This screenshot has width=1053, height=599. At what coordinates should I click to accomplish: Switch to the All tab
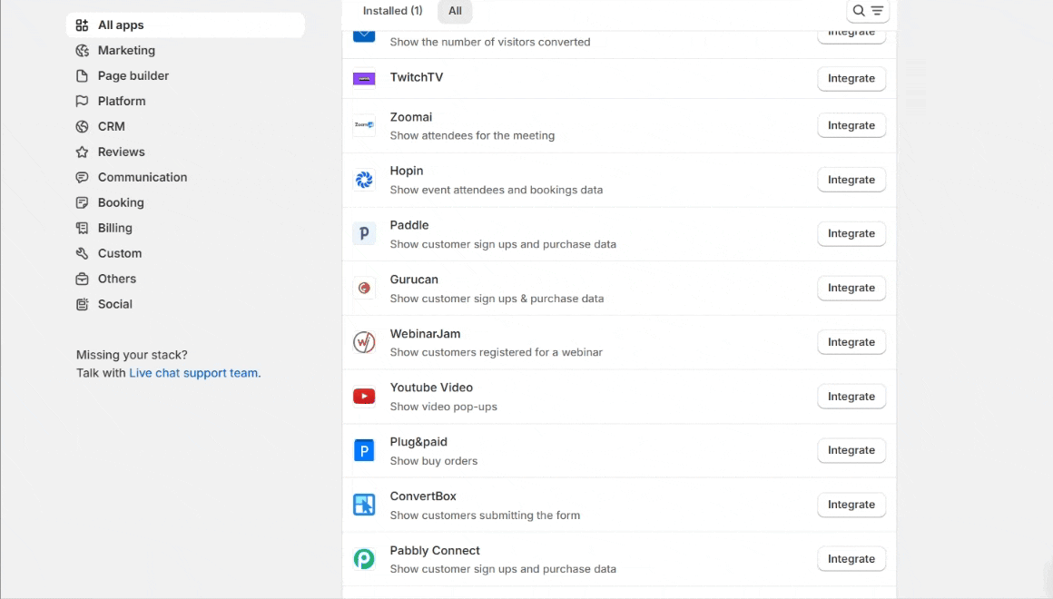coord(455,11)
